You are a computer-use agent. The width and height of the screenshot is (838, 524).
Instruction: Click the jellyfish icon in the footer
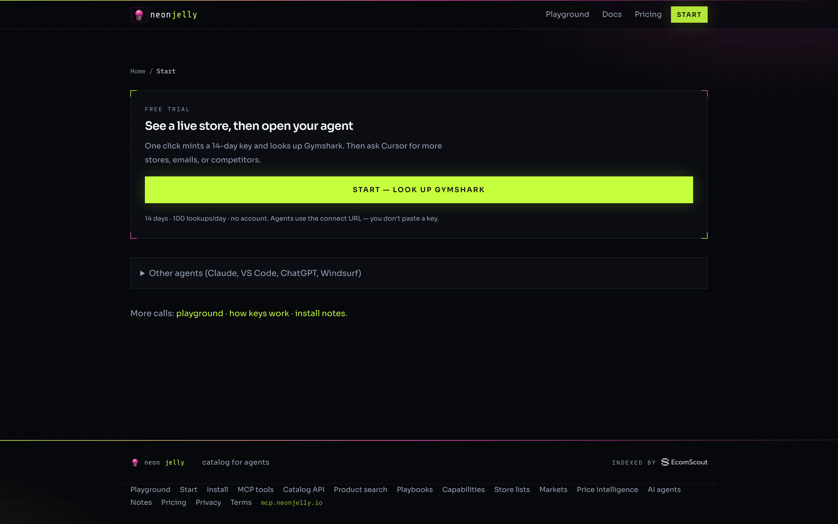[135, 462]
